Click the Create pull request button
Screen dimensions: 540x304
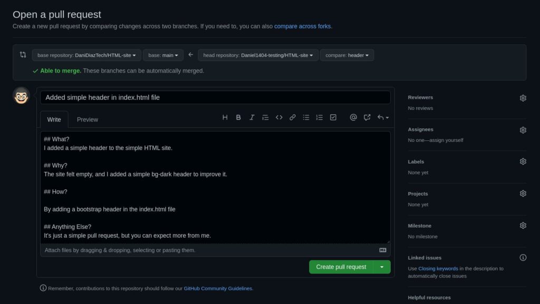(x=341, y=267)
